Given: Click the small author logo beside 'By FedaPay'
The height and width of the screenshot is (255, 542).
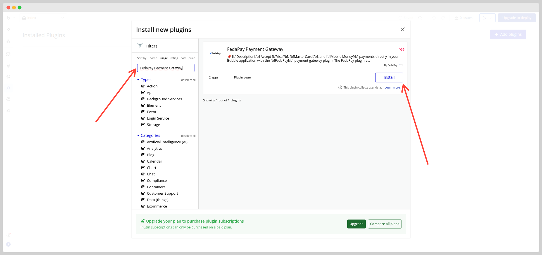Looking at the screenshot, I should click(401, 65).
